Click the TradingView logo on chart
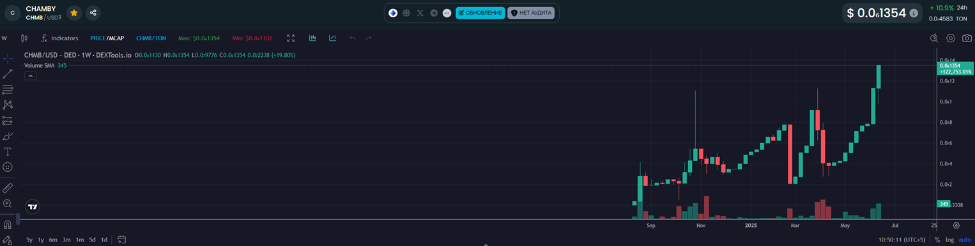Image resolution: width=975 pixels, height=246 pixels. click(x=33, y=207)
